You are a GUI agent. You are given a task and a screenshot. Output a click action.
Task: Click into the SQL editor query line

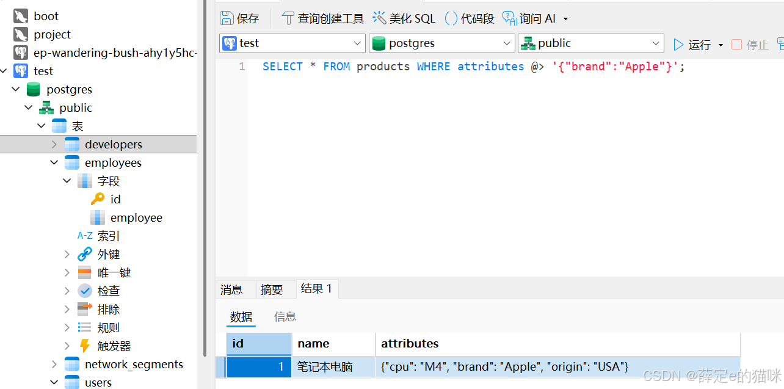[x=473, y=67]
